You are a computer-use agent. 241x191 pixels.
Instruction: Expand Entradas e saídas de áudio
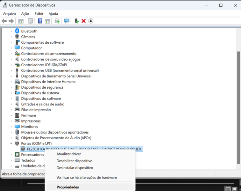tap(11, 104)
